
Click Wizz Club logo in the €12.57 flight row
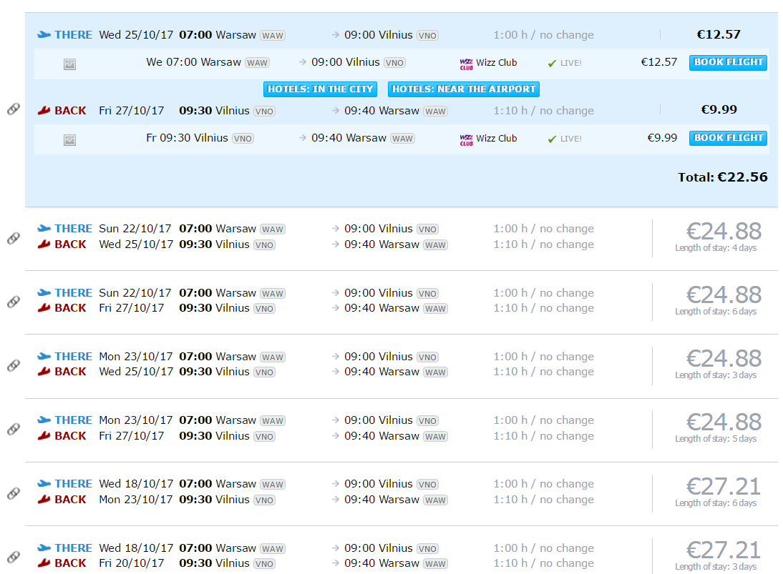(467, 64)
